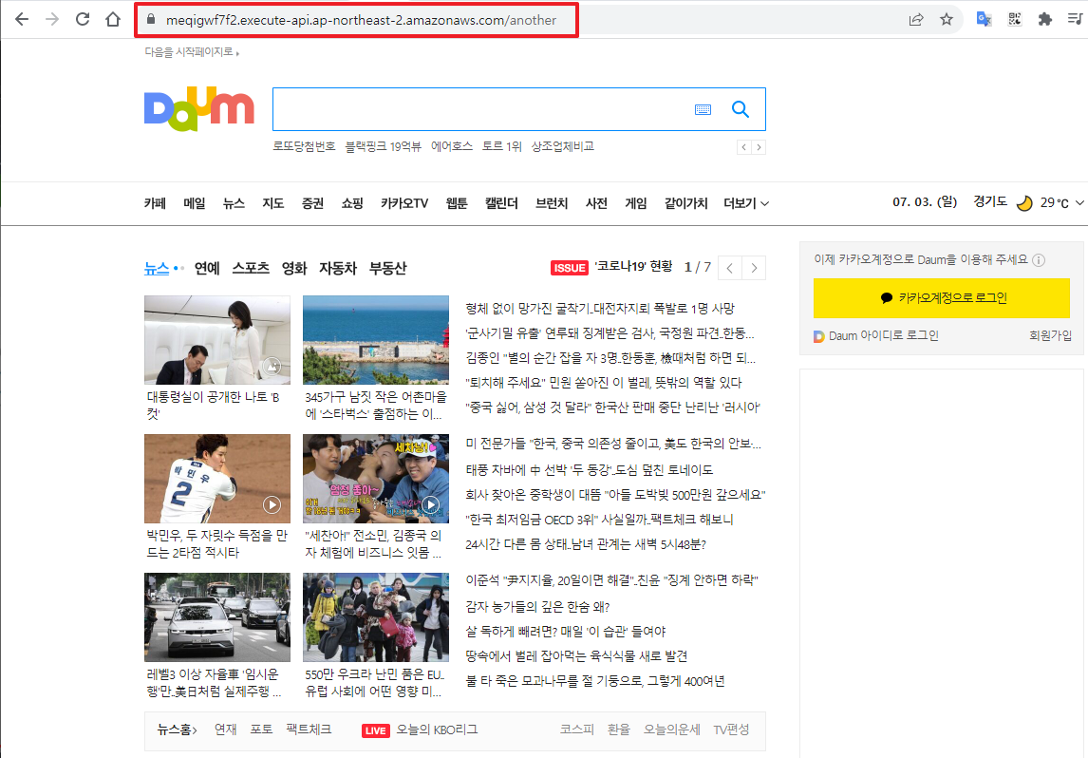Go to previous news page arrow

click(730, 268)
